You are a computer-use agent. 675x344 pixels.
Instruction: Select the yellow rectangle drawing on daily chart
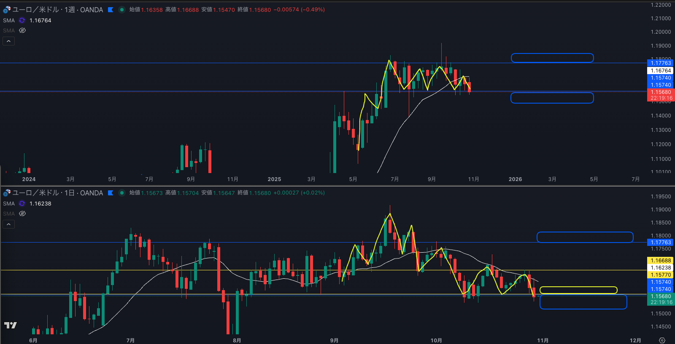tap(578, 290)
